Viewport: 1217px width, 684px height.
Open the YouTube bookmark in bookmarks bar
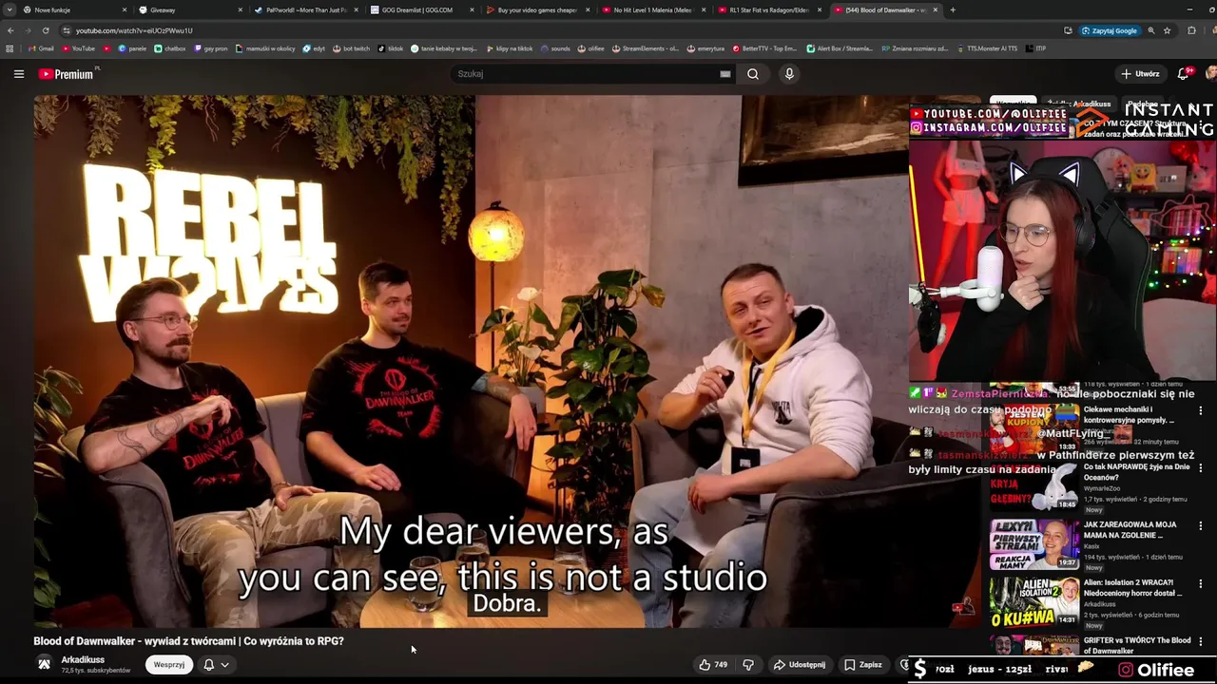(78, 48)
